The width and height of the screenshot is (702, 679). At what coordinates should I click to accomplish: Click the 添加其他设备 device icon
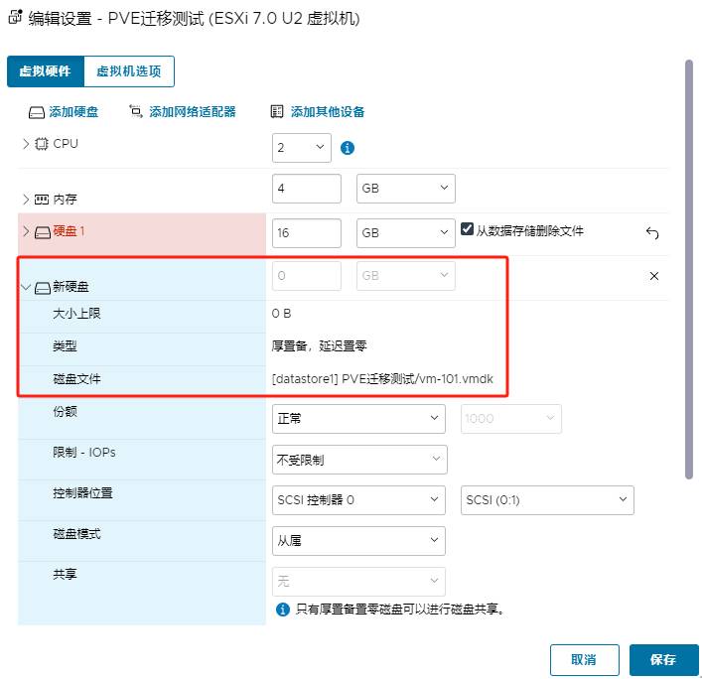(277, 112)
